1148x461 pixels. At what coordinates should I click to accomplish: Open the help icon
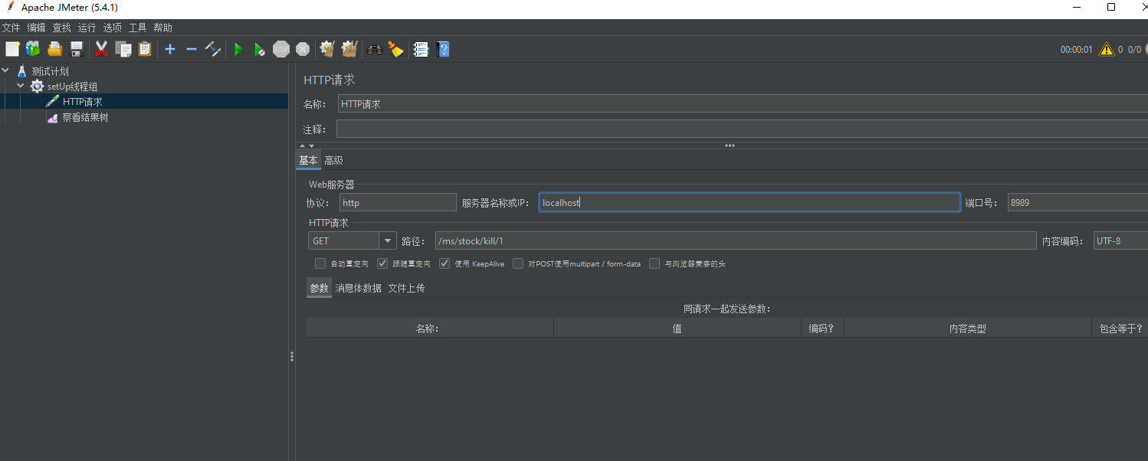pyautogui.click(x=443, y=49)
